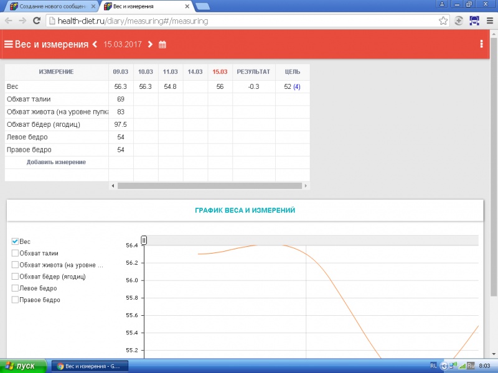Click the goal link (4) in ЦЕЛЬ column
498x373 pixels.
pyautogui.click(x=296, y=87)
